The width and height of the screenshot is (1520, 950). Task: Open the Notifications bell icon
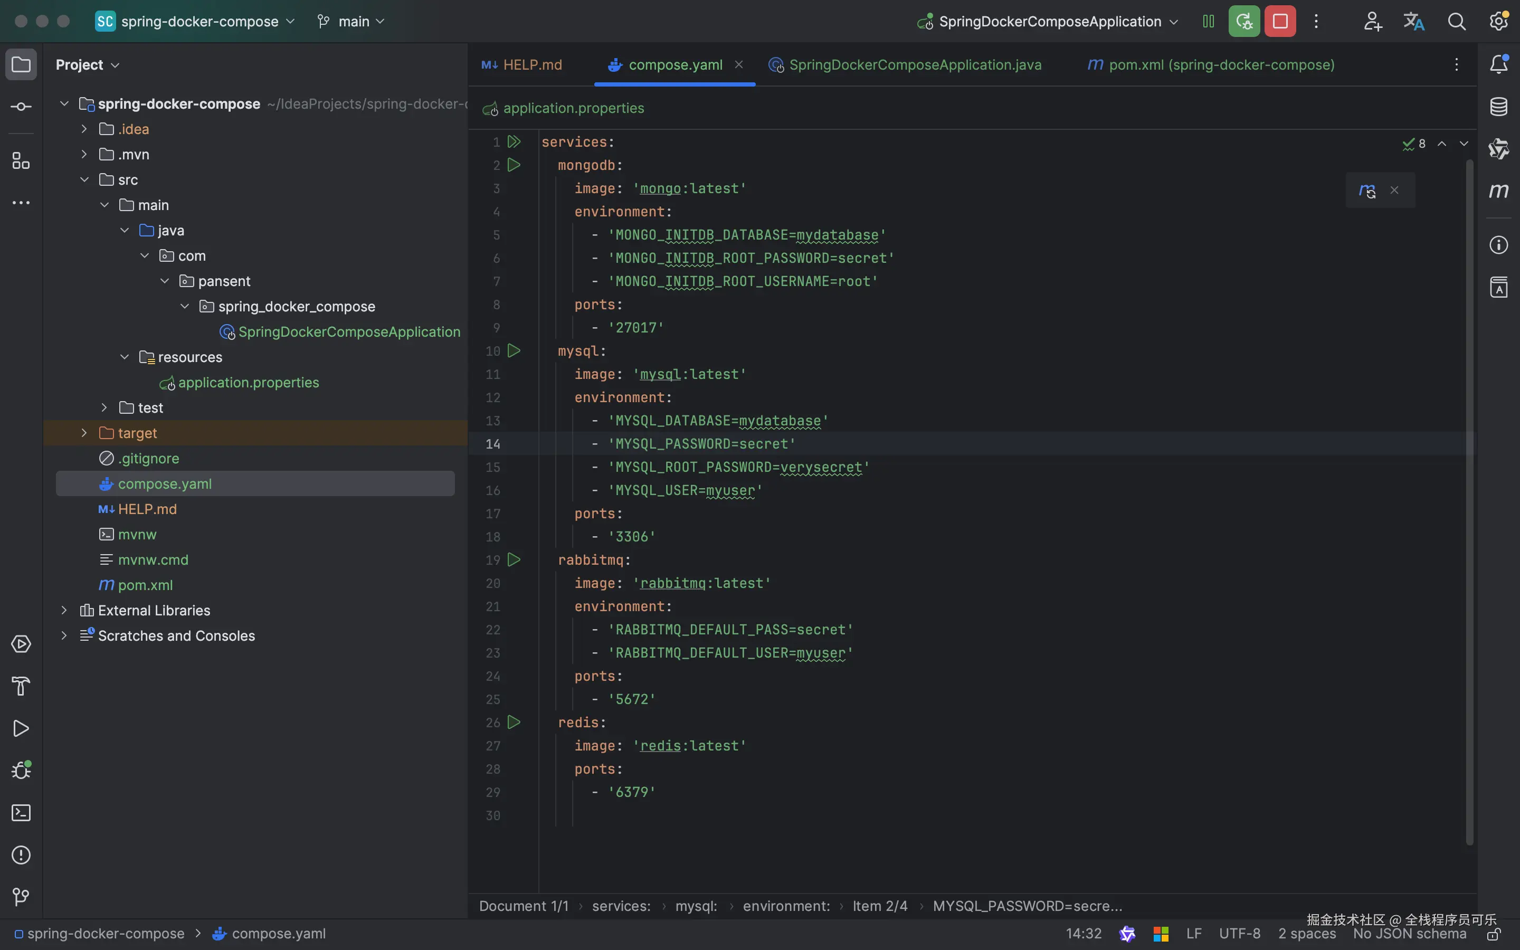1499,64
